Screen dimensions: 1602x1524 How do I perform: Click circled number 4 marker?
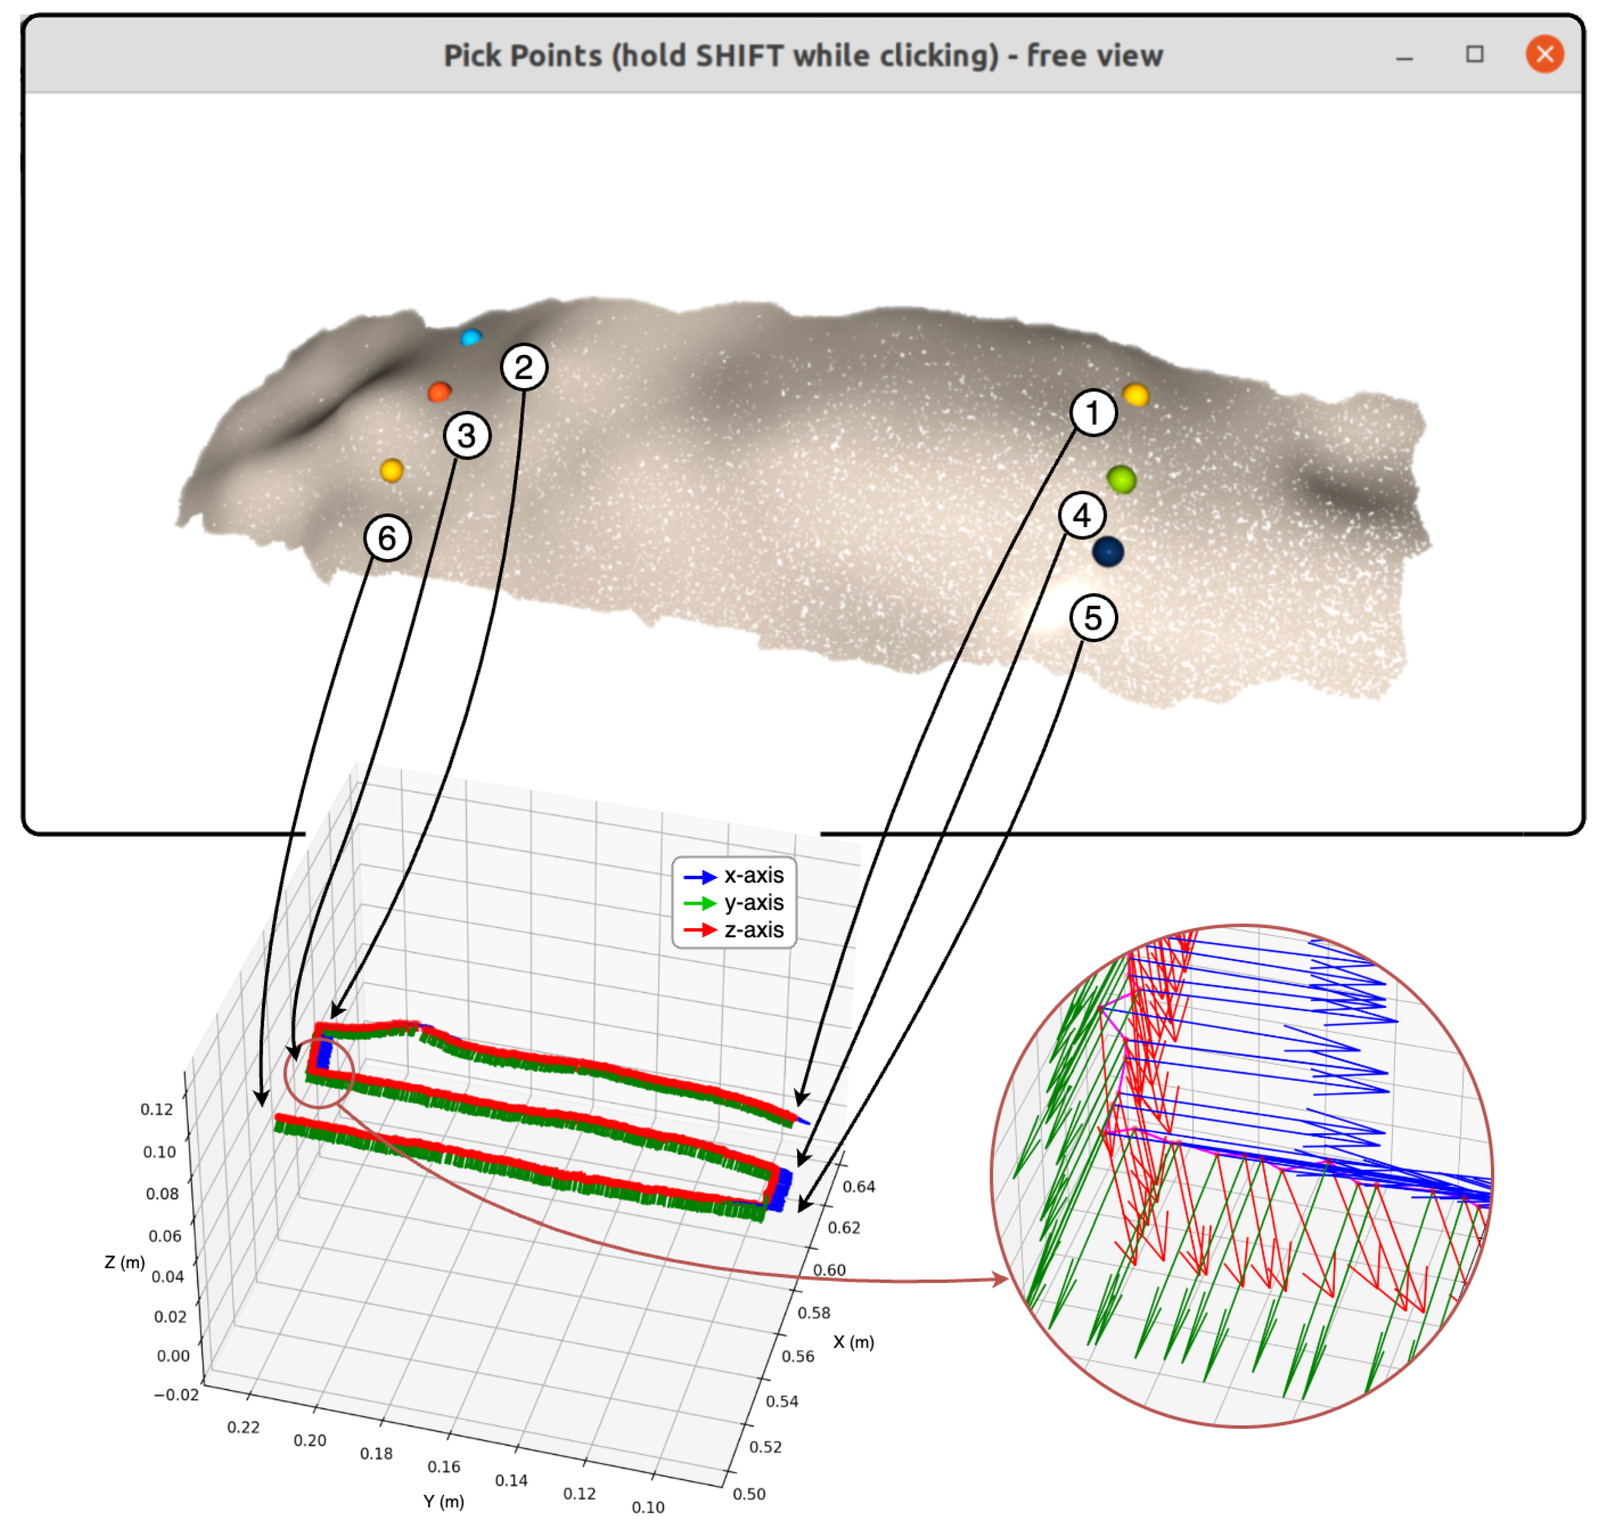click(1081, 515)
